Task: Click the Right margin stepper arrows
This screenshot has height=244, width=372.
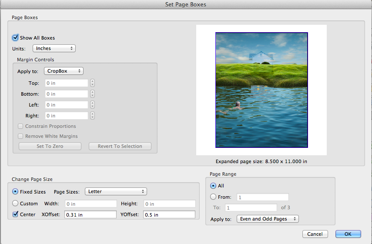Action: 93,116
